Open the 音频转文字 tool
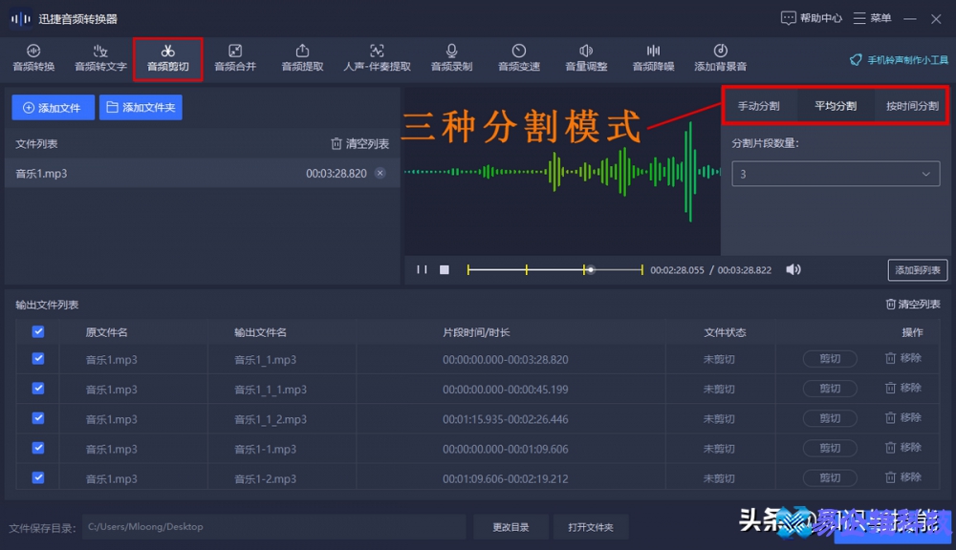This screenshot has height=550, width=956. pyautogui.click(x=100, y=57)
